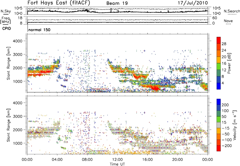Screen dimensions: 240x166
Task: Click the '08:00' time tick label
Action: pyautogui.click(x=87, y=160)
